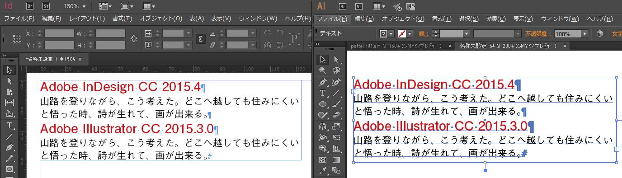Select the Eraser tool in Illustrator

(336, 115)
